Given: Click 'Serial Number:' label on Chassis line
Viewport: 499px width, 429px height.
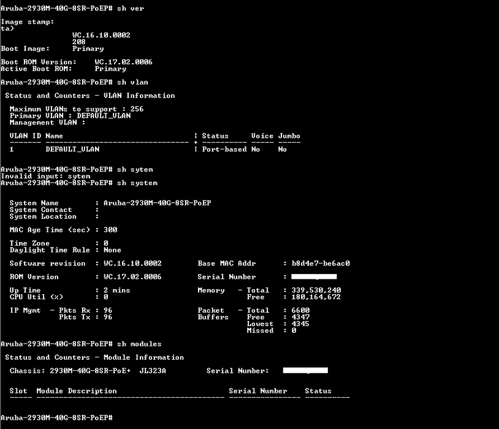Looking at the screenshot, I should click(238, 371).
